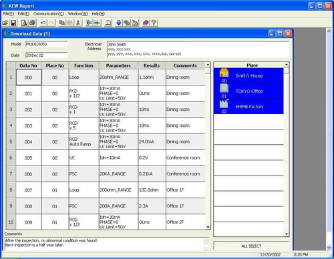
Task: Click the open file toolbar icon
Action: click(x=5, y=23)
